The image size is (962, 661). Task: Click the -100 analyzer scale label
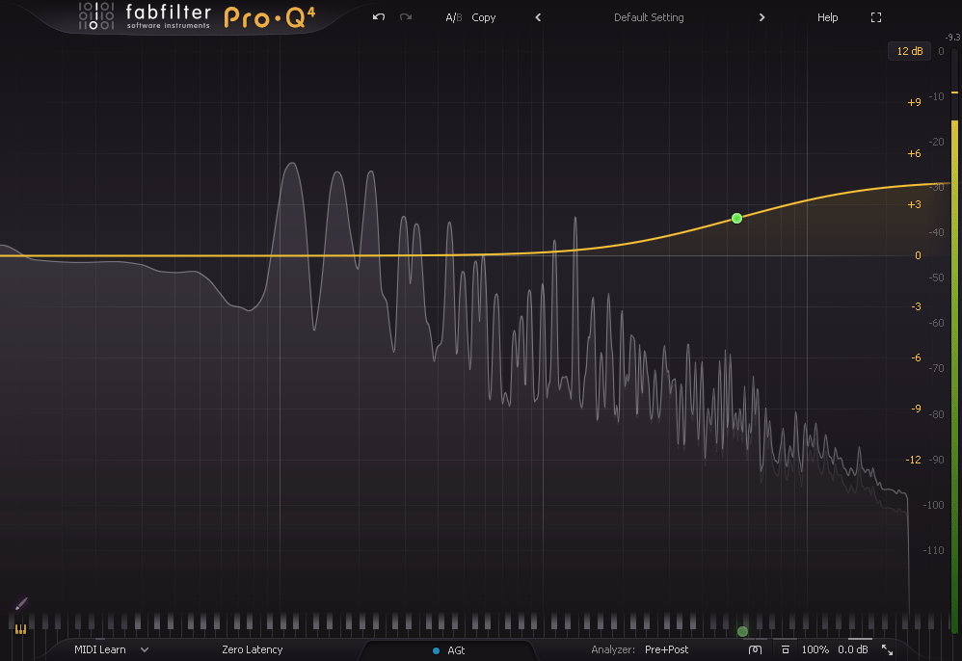pyautogui.click(x=933, y=505)
